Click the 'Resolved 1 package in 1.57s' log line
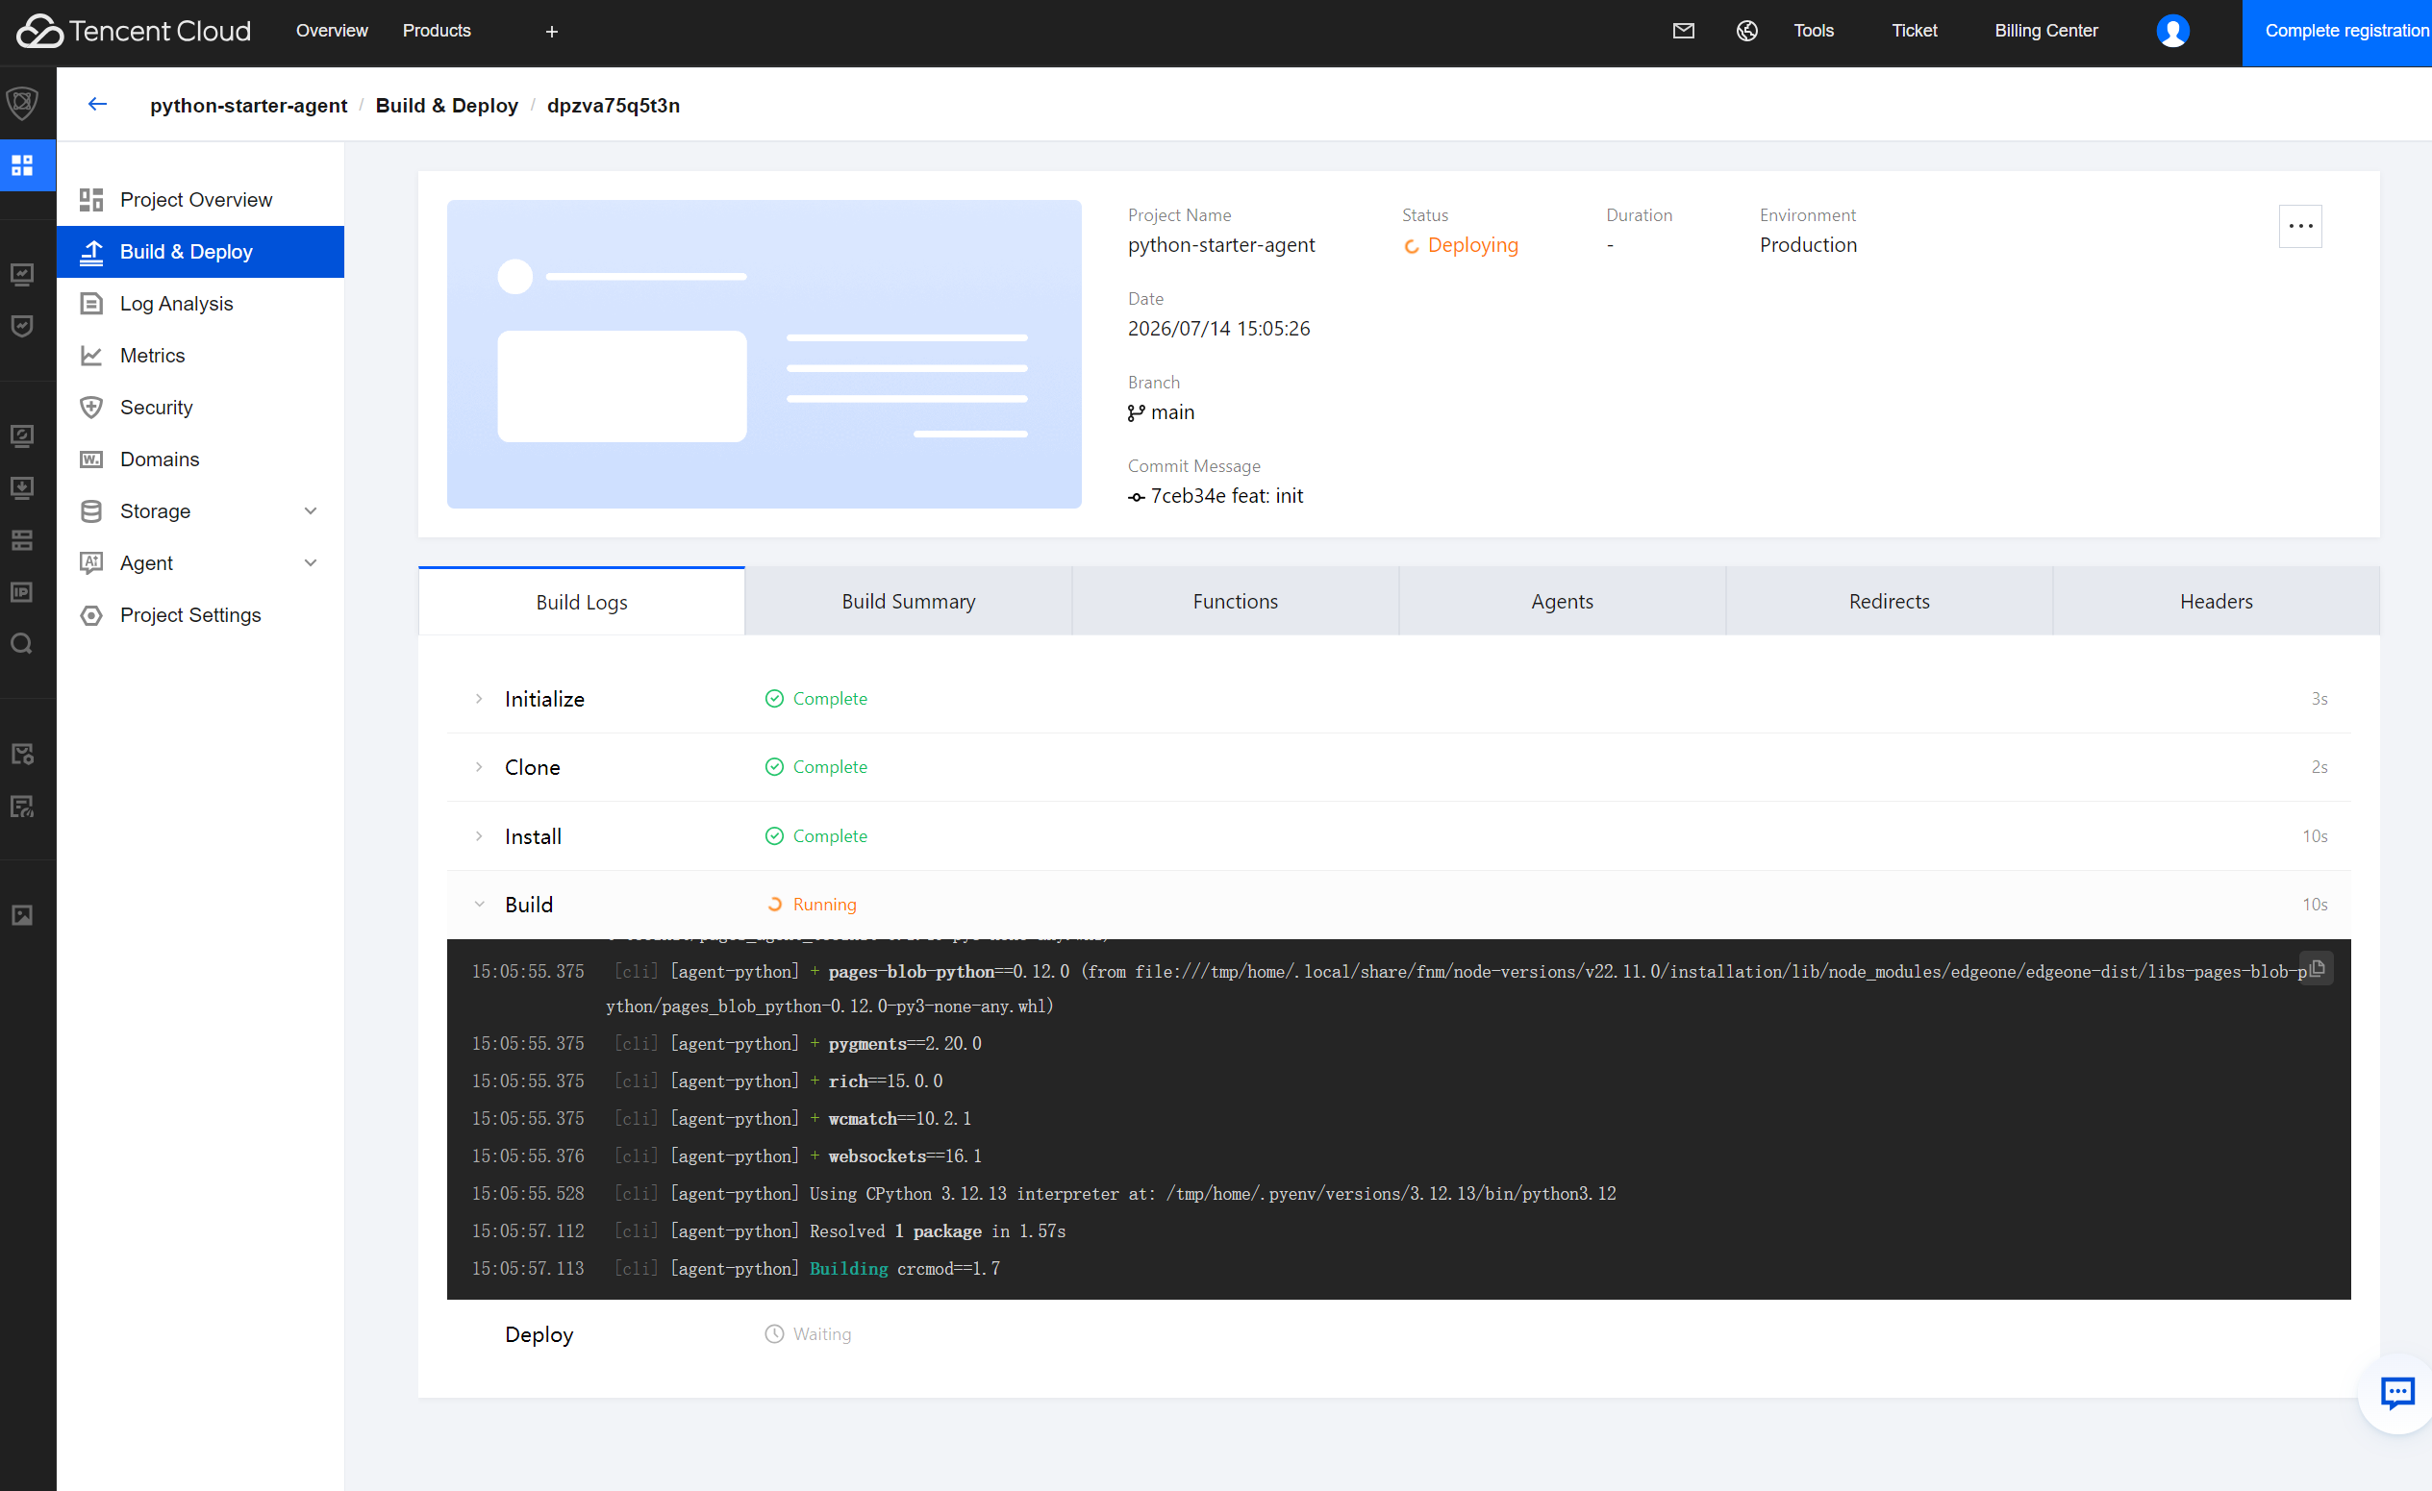 (937, 1230)
